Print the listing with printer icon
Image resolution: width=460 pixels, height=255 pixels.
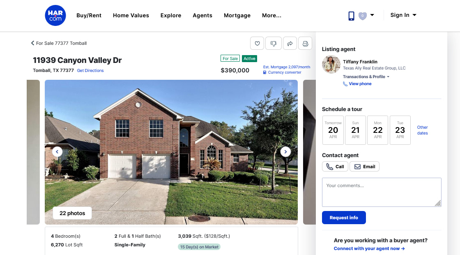tap(305, 44)
